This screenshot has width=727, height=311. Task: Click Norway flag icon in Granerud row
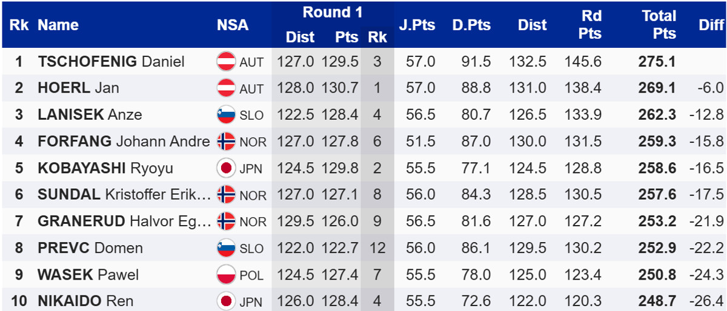(x=226, y=221)
